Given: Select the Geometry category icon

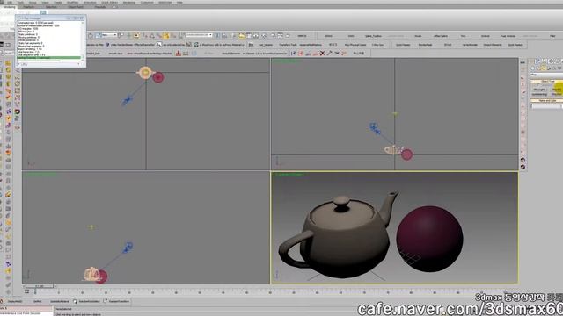Looking at the screenshot, I should click(533, 68).
